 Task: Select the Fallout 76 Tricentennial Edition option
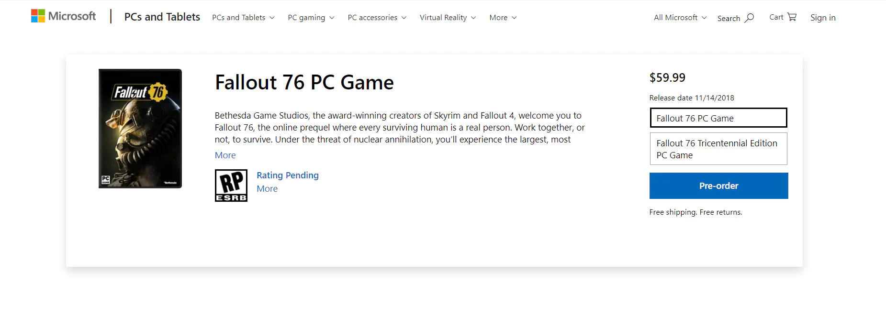point(718,149)
